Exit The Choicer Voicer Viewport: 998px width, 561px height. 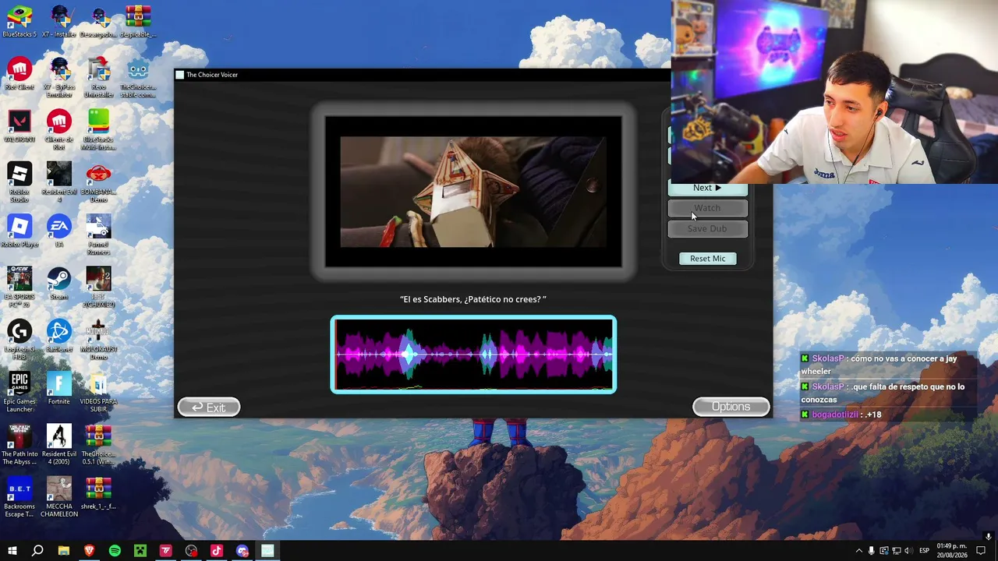click(209, 408)
